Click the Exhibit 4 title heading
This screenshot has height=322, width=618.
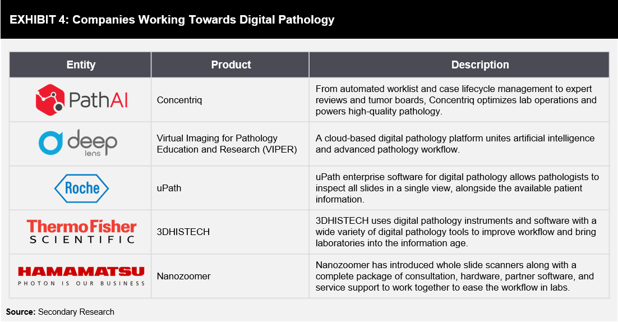[172, 20]
